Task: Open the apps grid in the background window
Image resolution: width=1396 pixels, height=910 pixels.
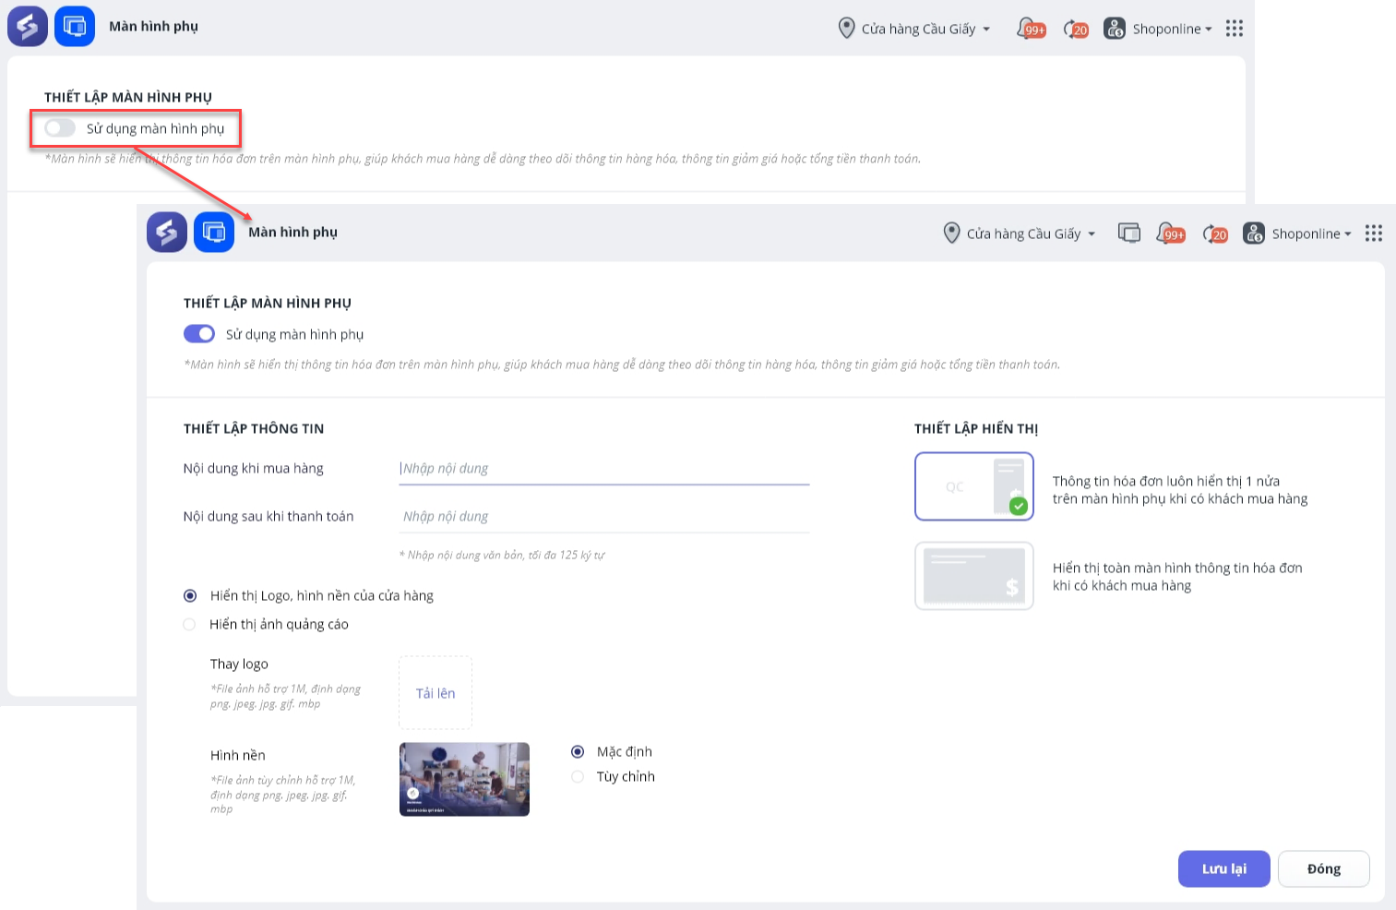Action: click(1235, 29)
